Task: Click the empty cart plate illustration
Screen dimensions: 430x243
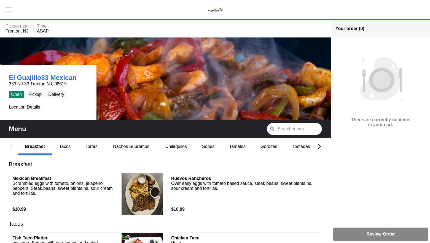Action: tap(381, 79)
